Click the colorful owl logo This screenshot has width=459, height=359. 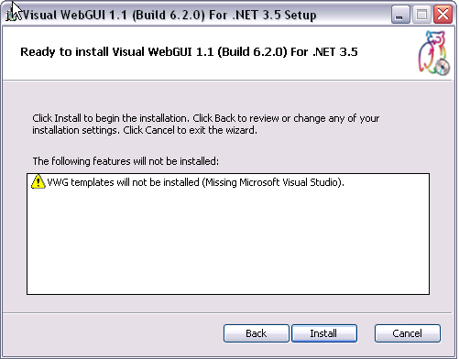click(433, 52)
